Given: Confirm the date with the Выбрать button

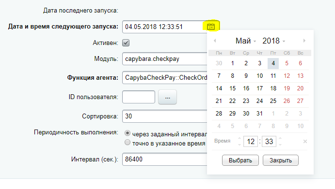Looking at the screenshot, I should coord(240,160).
